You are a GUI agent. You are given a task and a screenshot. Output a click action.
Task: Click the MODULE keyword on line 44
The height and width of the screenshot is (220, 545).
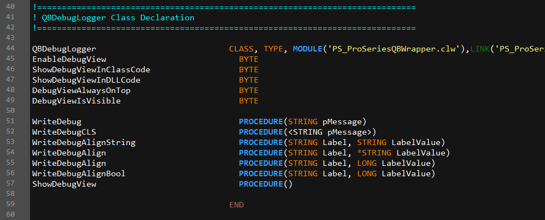[x=307, y=49]
